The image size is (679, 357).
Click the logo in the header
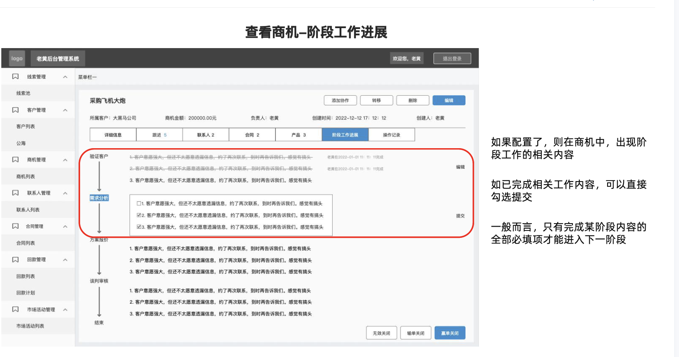pyautogui.click(x=17, y=58)
